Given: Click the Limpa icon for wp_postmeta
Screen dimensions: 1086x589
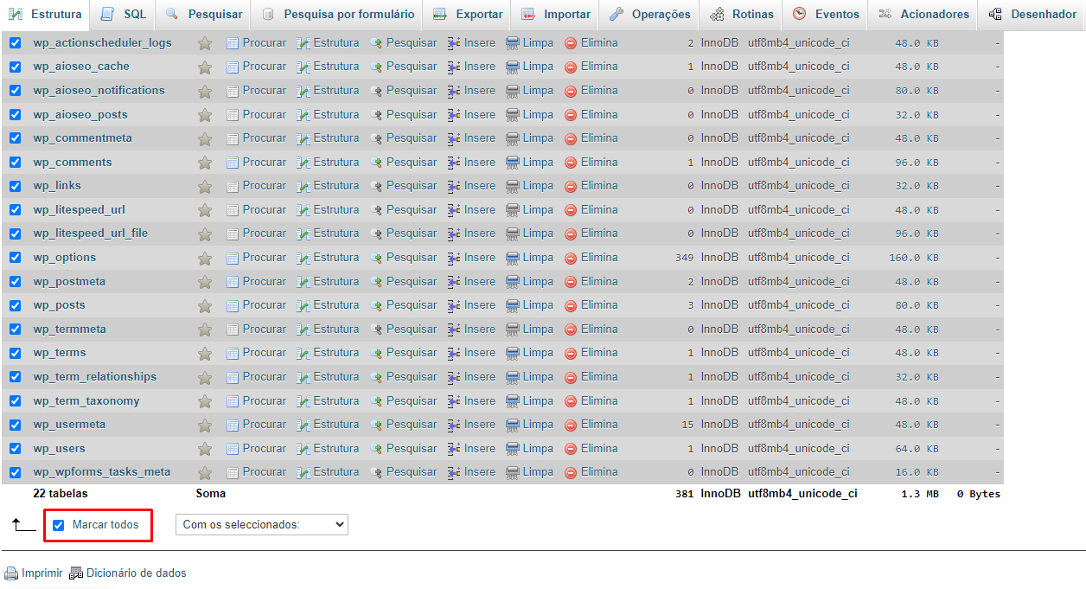Looking at the screenshot, I should point(514,281).
